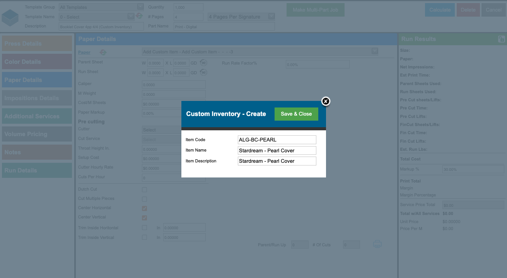The height and width of the screenshot is (278, 507).
Task: Click the Setup Cost field
Action: pyautogui.click(x=162, y=159)
